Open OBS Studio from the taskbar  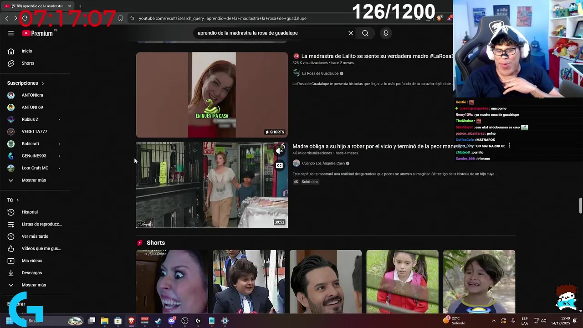[x=185, y=321]
